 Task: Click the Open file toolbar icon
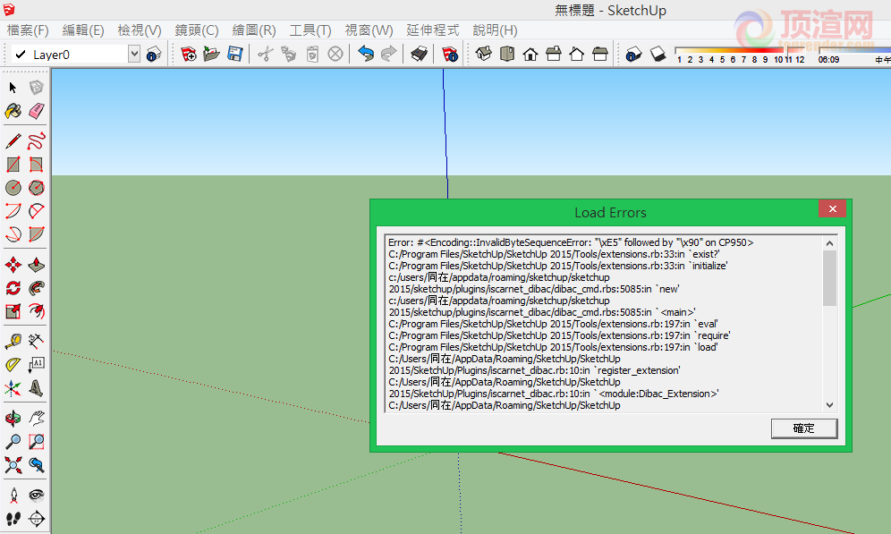(x=211, y=55)
